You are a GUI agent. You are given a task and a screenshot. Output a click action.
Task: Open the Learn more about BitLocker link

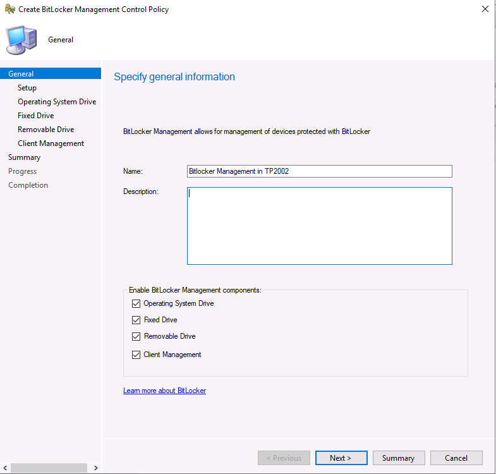164,391
